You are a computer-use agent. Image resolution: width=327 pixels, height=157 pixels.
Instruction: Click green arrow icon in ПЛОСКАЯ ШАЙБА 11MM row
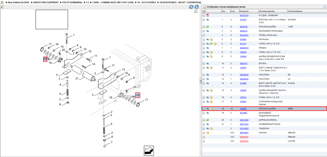click(208, 27)
